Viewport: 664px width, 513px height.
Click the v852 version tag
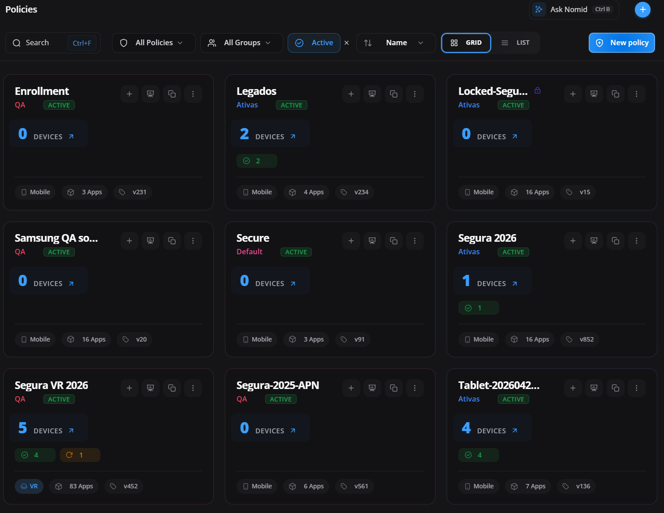pos(580,340)
